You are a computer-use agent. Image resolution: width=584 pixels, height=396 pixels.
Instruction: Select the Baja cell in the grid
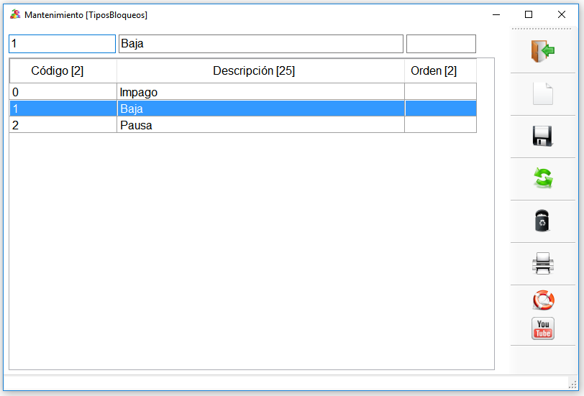click(x=260, y=109)
